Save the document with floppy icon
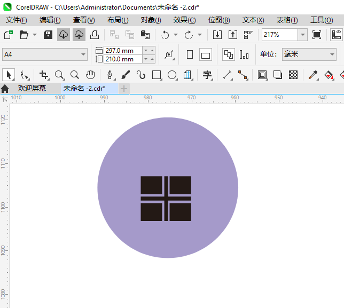The height and width of the screenshot is (308, 344). (x=48, y=35)
